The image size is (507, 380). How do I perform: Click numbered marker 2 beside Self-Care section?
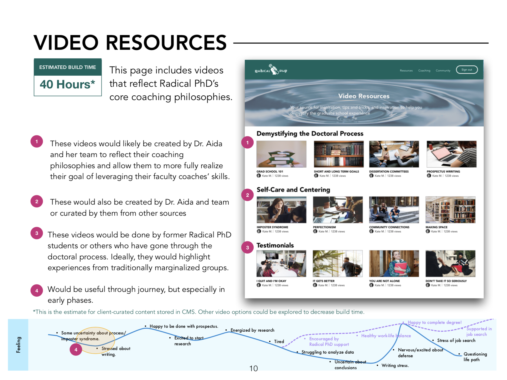coord(247,195)
